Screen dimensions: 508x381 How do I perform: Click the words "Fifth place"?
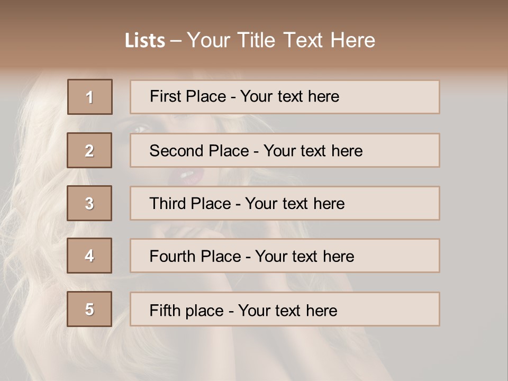(186, 310)
